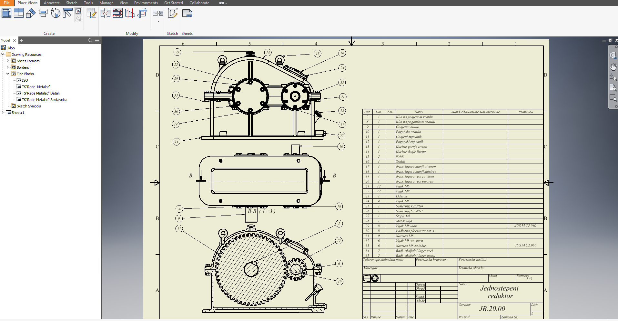Click Zoom All in navigation bar

coord(613,87)
